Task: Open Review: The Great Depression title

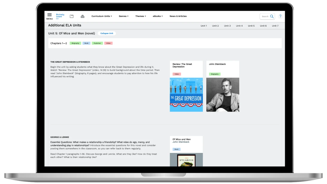Action: (x=182, y=65)
